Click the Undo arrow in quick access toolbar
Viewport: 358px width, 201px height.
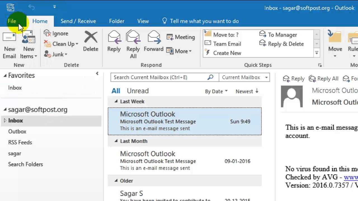pyautogui.click(x=31, y=7)
